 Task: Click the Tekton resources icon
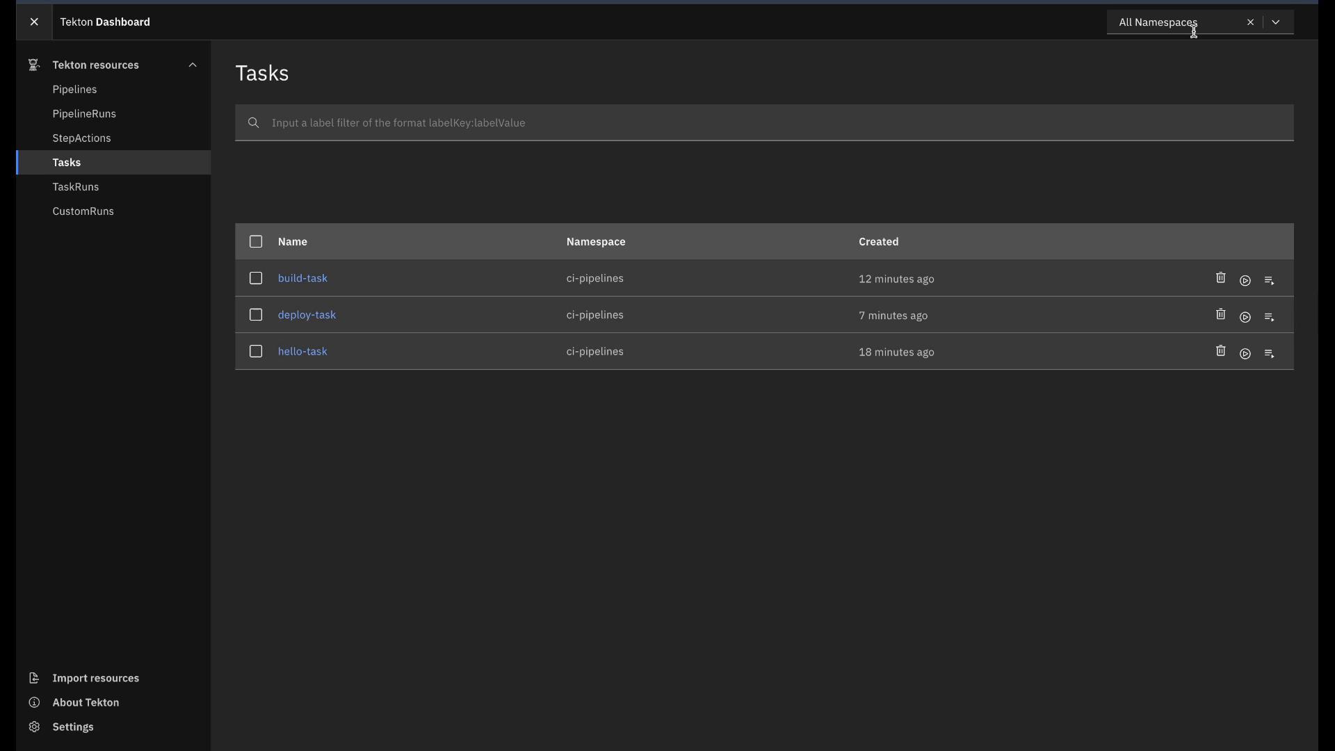(x=33, y=65)
